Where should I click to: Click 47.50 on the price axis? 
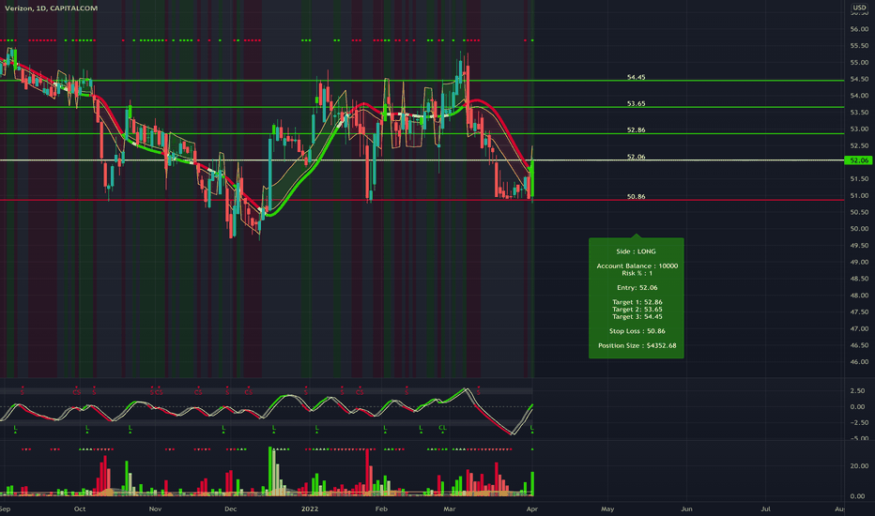click(859, 311)
